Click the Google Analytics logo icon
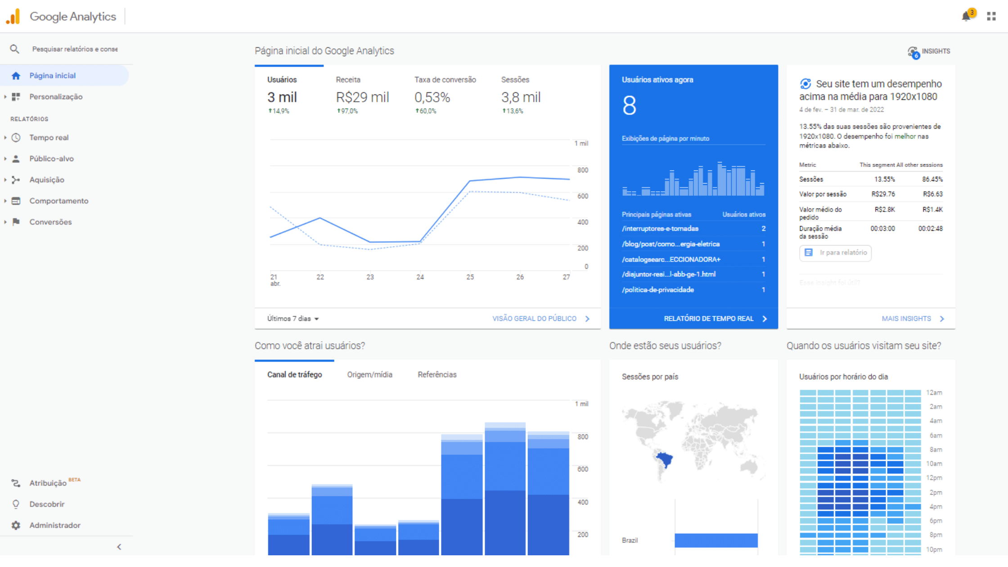Viewport: 1008px width, 567px height. pos(13,16)
